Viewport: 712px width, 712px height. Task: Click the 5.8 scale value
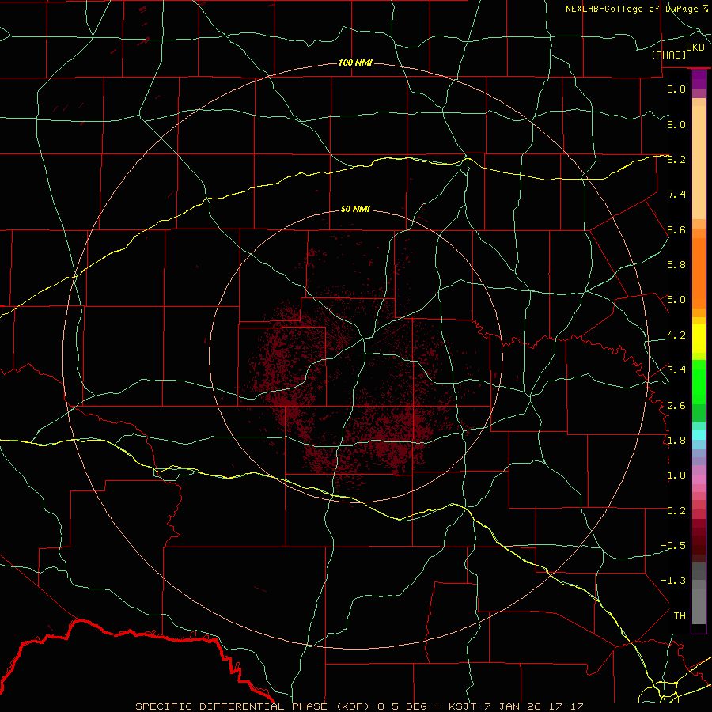pyautogui.click(x=676, y=264)
